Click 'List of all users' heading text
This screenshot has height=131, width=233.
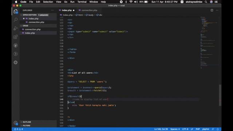[x=82, y=73]
